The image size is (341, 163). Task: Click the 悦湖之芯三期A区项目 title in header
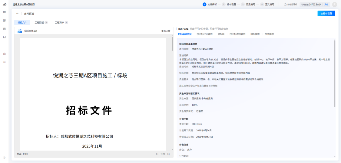24,4
